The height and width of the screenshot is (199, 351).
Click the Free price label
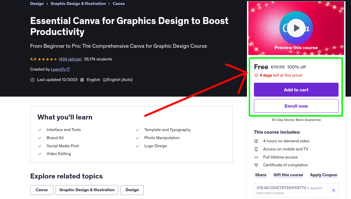261,67
